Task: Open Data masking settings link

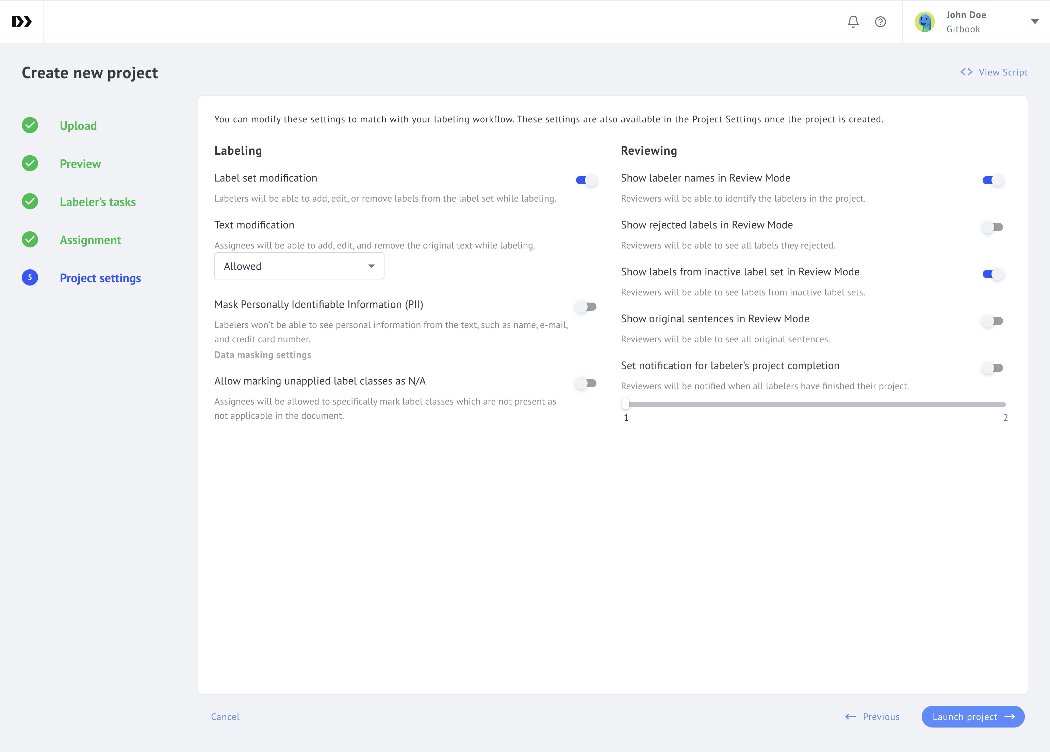Action: click(x=263, y=355)
